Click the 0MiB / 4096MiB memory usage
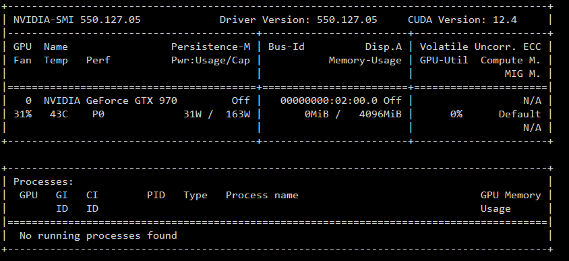569x261 pixels. [353, 114]
